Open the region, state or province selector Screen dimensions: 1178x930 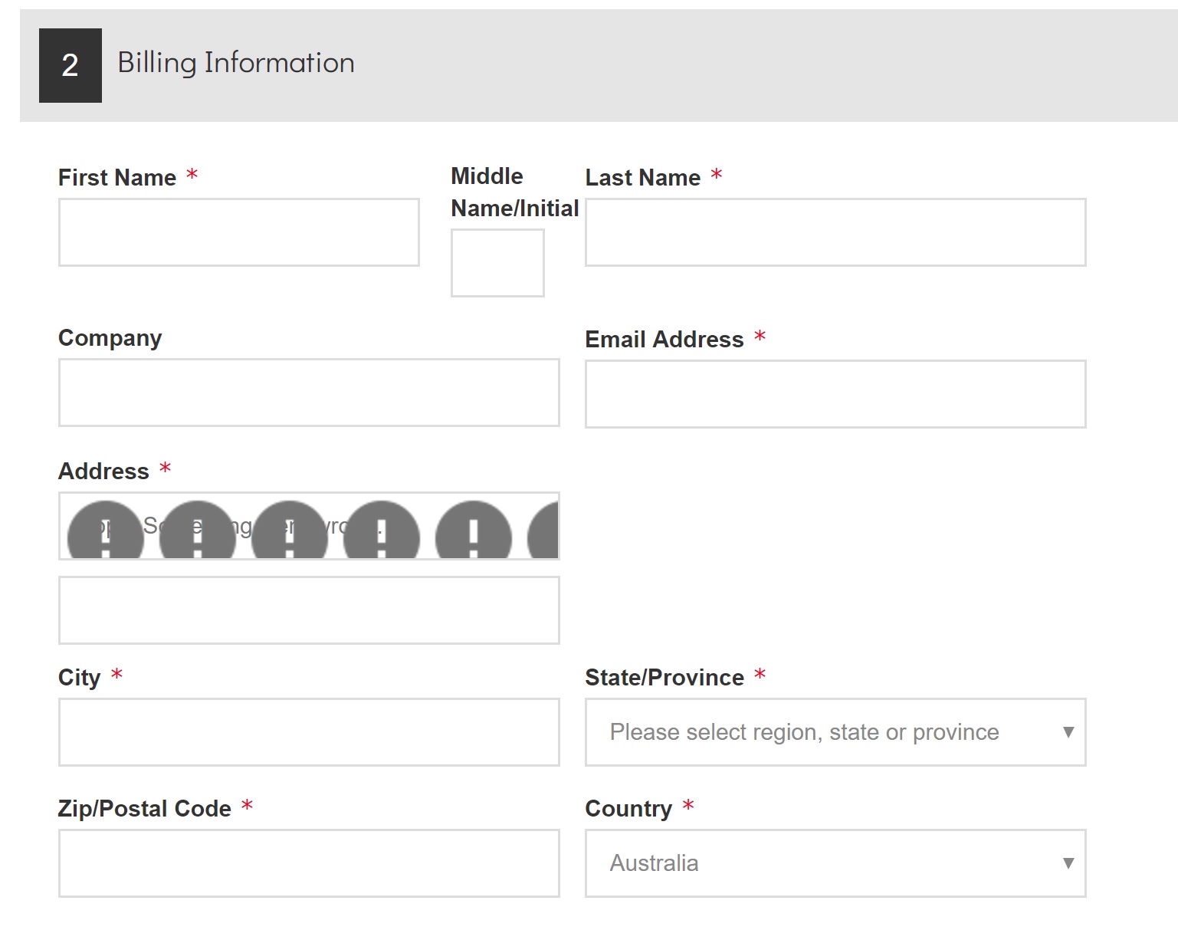[x=835, y=733]
